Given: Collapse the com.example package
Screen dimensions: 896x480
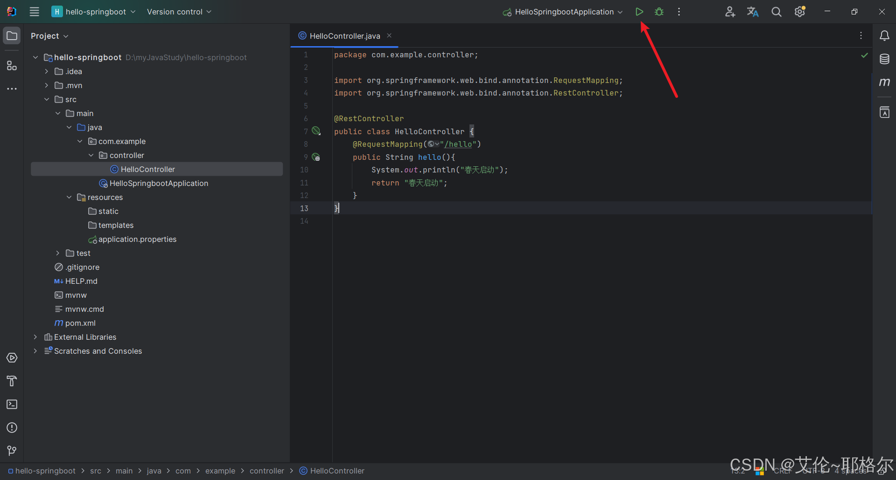Looking at the screenshot, I should (x=80, y=141).
